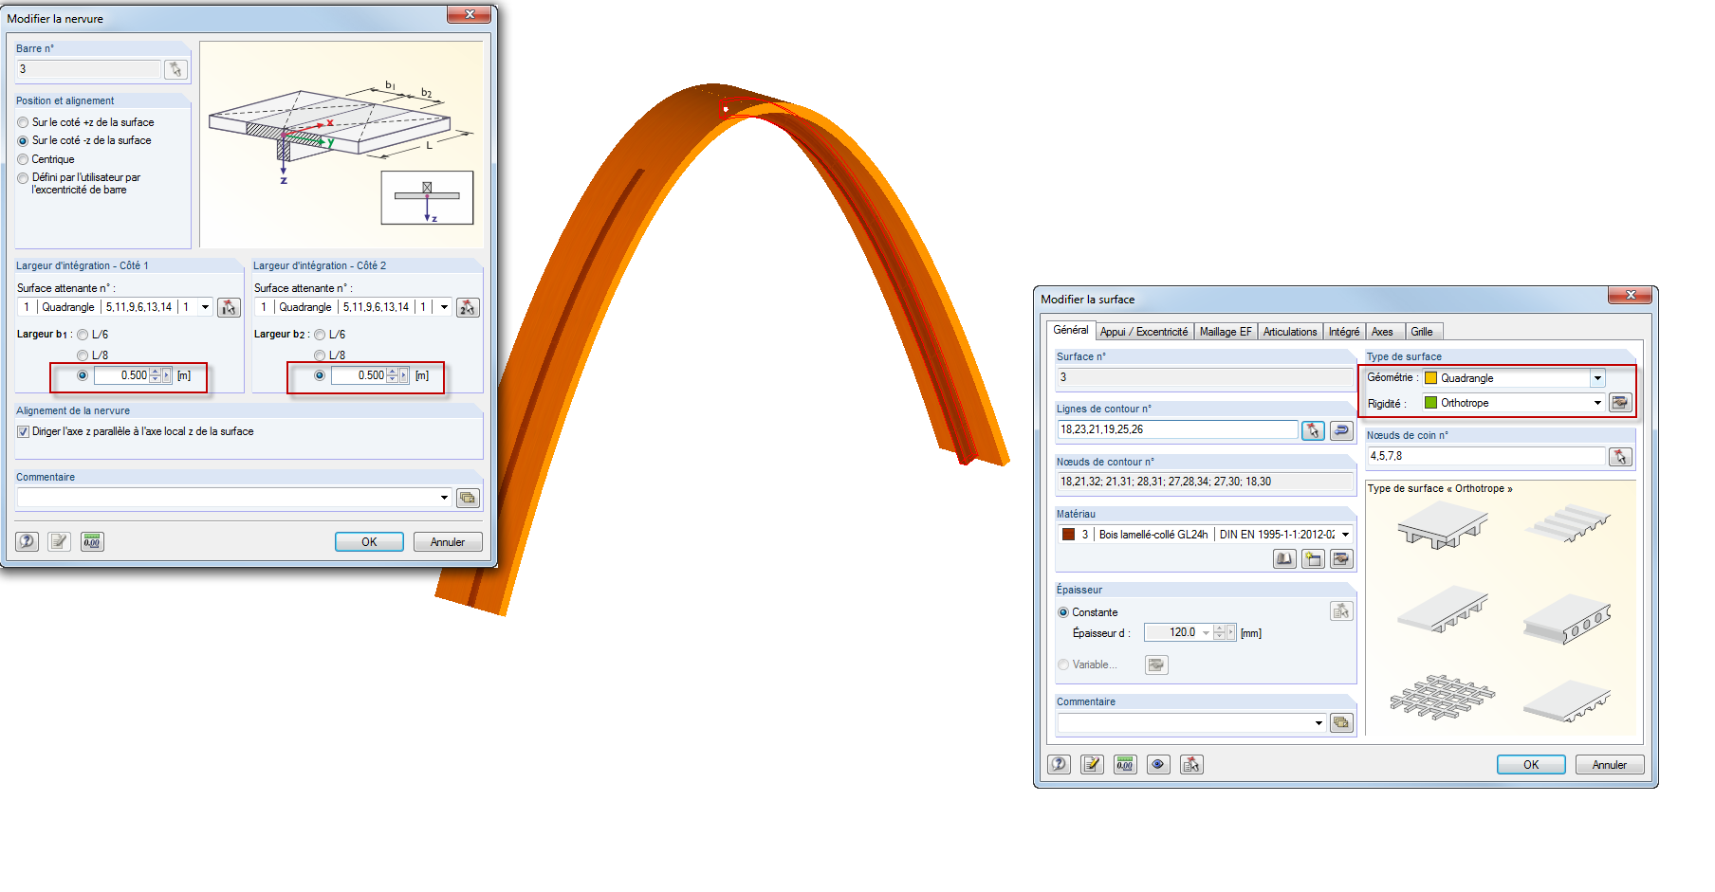
Task: Open Surface attenante dropdown for Côté 2
Action: click(x=444, y=307)
